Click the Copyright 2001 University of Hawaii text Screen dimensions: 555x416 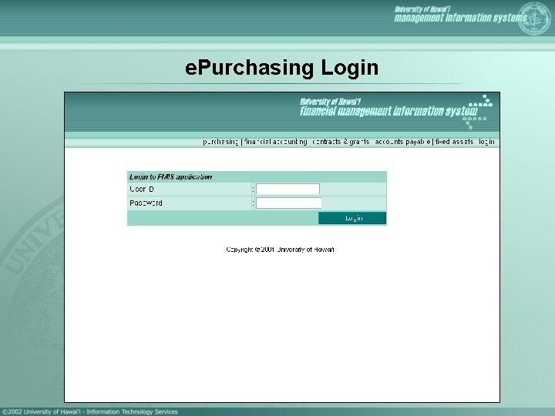point(280,250)
